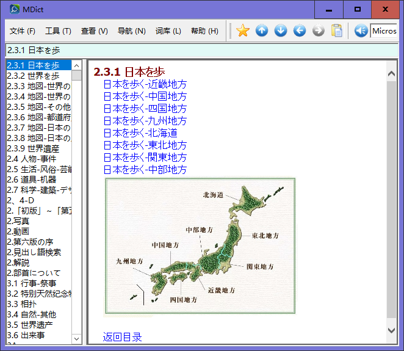Play pronunciation with the speaker icon
Screen dimensions: 404x351
tap(361, 31)
